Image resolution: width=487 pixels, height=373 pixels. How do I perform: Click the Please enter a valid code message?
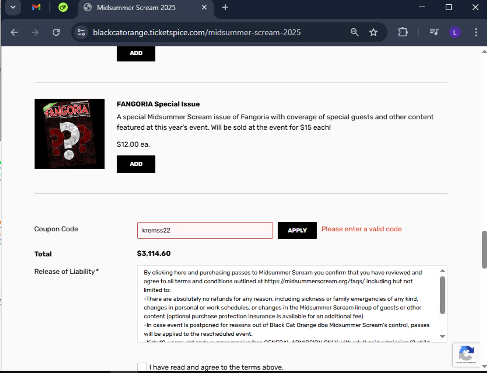coord(361,229)
